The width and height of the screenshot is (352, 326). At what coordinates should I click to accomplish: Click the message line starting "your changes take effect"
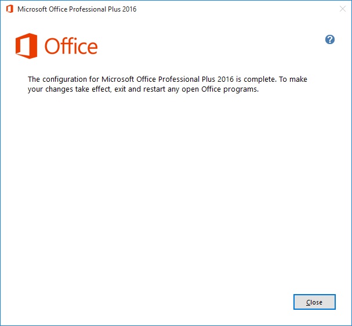point(142,89)
